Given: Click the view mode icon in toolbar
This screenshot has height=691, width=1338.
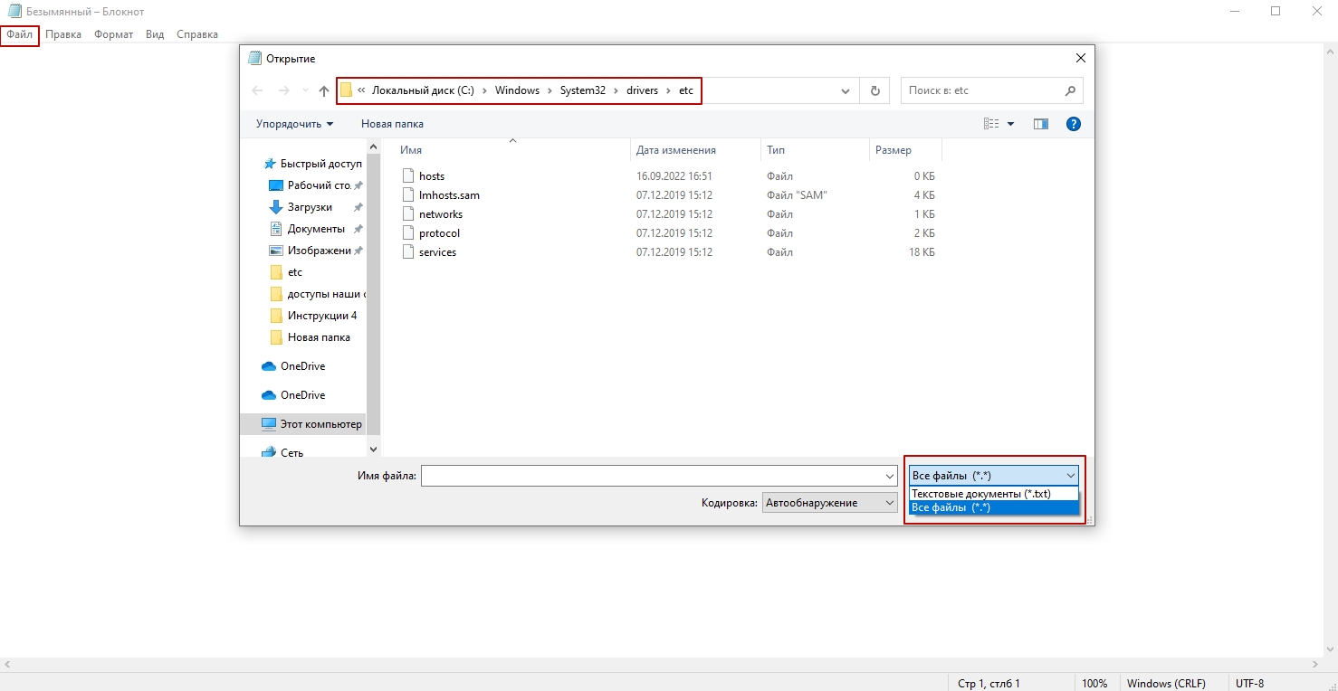Looking at the screenshot, I should 991,124.
